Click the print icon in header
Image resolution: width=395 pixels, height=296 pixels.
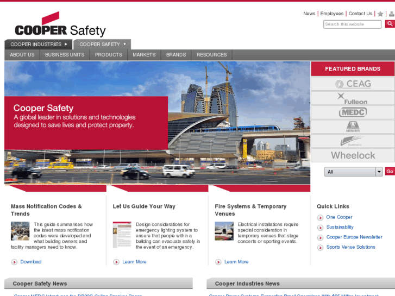coord(392,14)
